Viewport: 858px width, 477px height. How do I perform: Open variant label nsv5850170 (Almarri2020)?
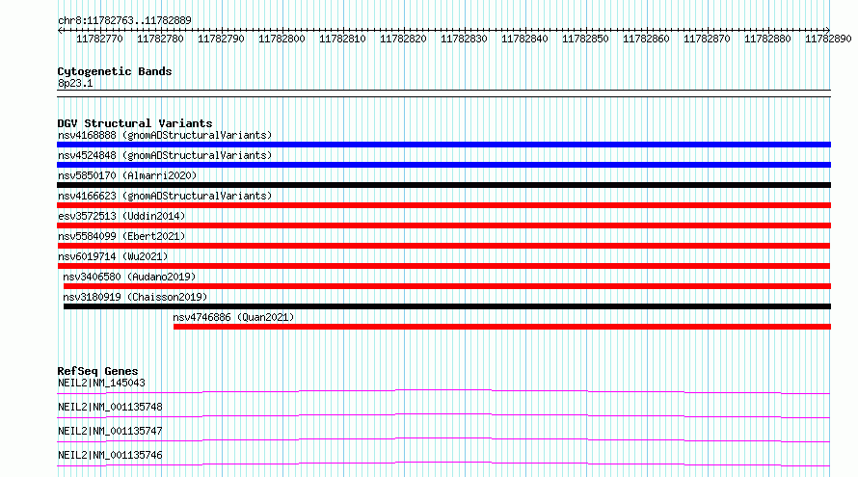pos(127,175)
